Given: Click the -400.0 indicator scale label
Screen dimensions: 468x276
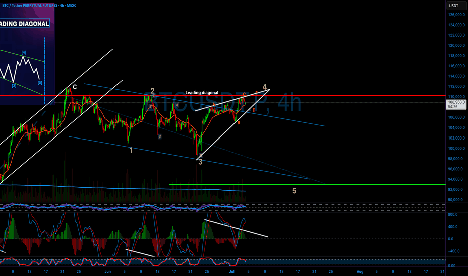Looking at the screenshot, I should point(453,251).
